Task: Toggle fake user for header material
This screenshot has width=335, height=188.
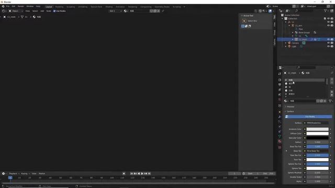Action: pos(151,11)
